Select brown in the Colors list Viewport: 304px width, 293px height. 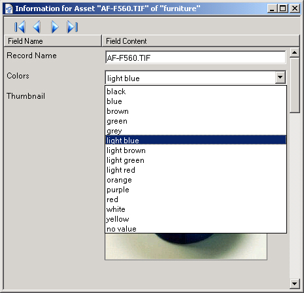pyautogui.click(x=195, y=111)
